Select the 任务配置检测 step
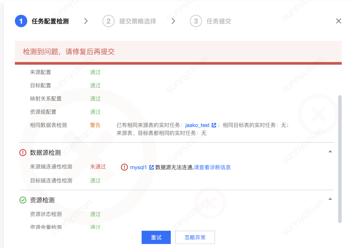The image size is (353, 248). pos(50,21)
